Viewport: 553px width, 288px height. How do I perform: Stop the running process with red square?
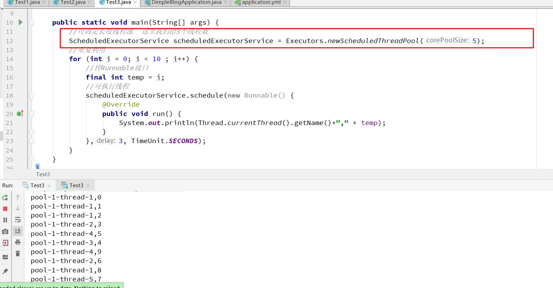[5, 209]
